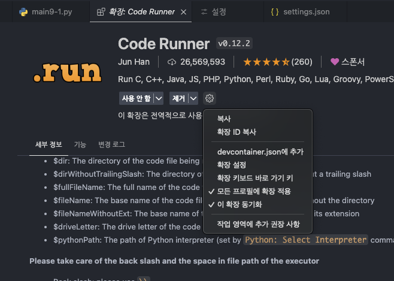Expand the 사용 안 함 dropdown arrow
The image size is (394, 281).
tap(159, 98)
